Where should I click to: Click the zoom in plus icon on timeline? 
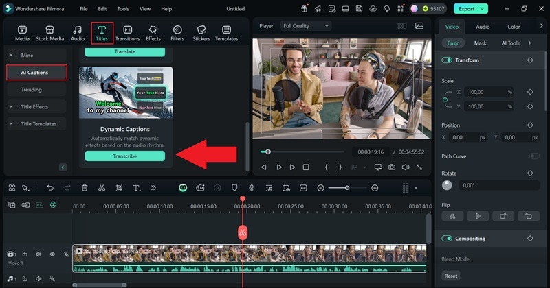pyautogui.click(x=375, y=188)
